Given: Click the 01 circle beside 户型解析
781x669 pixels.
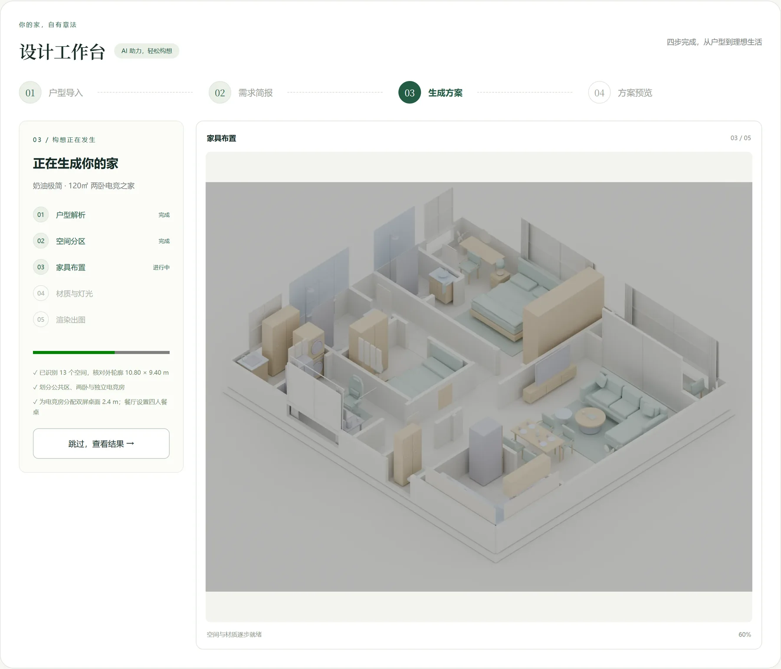Looking at the screenshot, I should [x=41, y=215].
